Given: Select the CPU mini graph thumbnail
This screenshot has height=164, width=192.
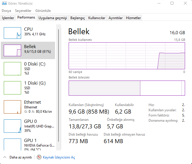Looking at the screenshot, I should [x=12, y=33].
